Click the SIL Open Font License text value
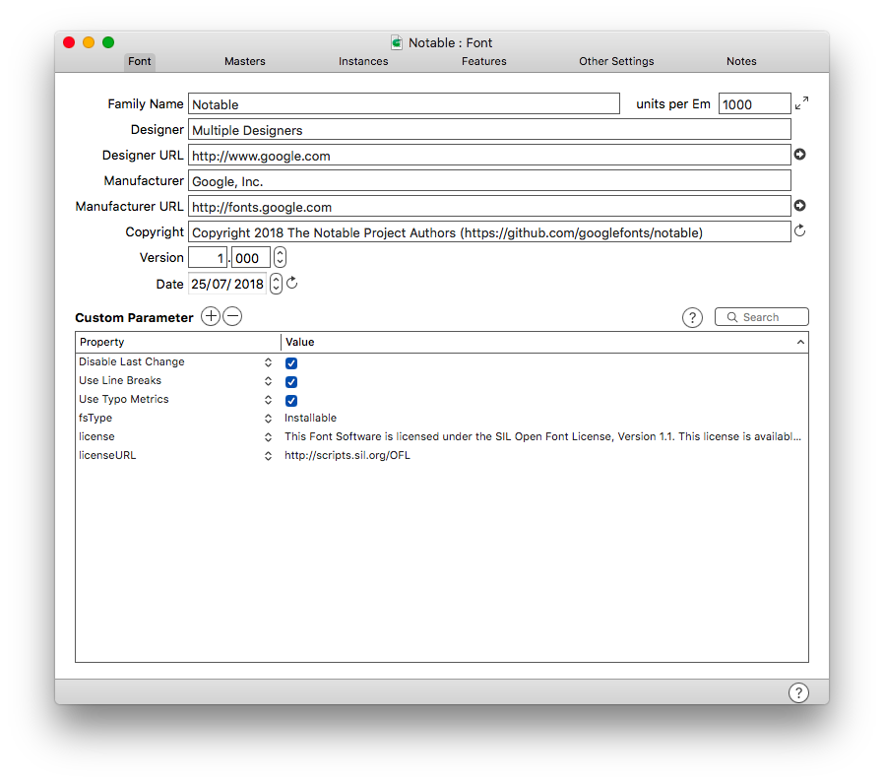 click(542, 436)
